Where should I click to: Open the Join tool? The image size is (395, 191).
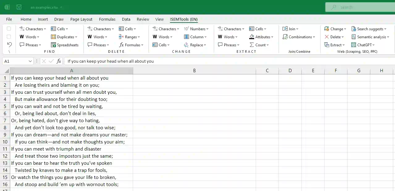coord(290,29)
